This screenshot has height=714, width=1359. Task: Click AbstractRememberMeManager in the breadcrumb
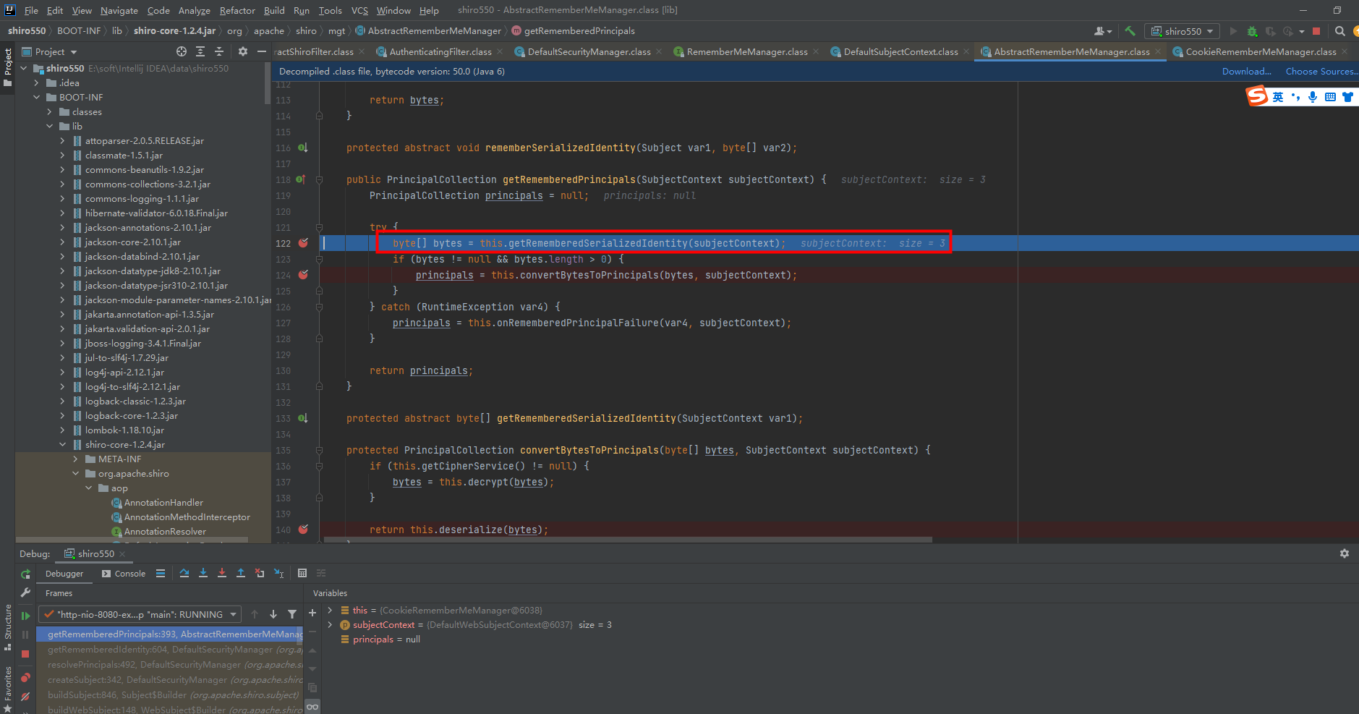pos(434,31)
